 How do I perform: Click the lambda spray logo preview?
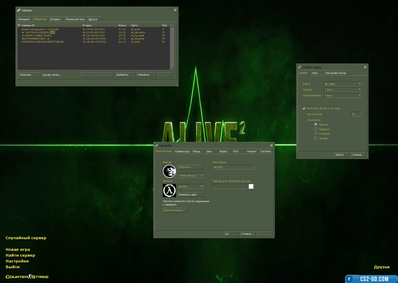pyautogui.click(x=169, y=190)
